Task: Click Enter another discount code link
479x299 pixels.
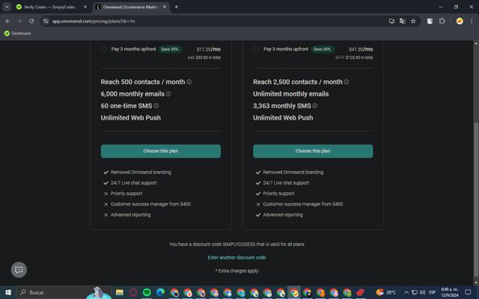Action: 237,257
